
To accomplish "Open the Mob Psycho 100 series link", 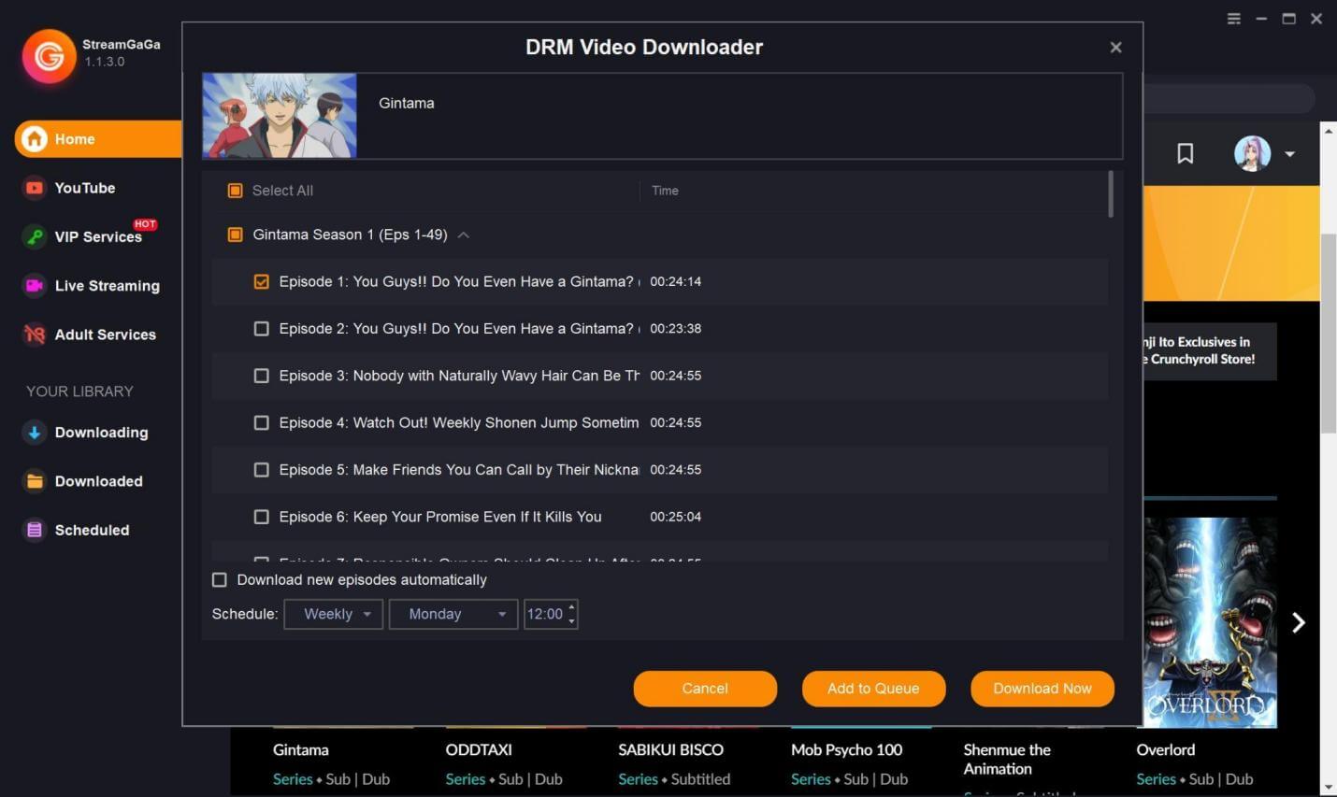I will (x=846, y=750).
